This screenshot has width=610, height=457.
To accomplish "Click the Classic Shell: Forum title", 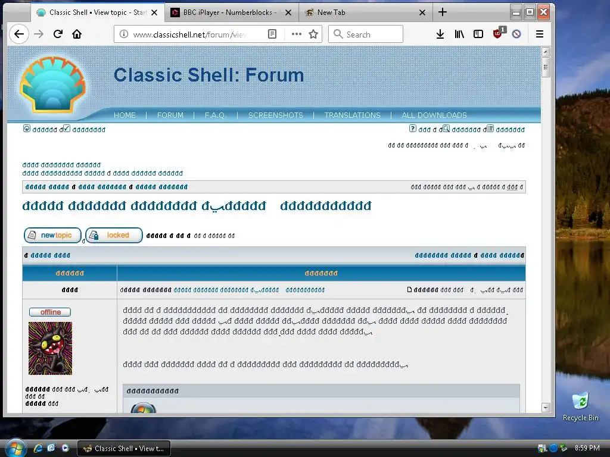I will click(208, 75).
